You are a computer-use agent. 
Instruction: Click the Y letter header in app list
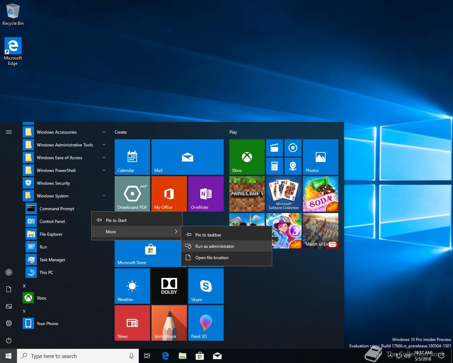[x=24, y=311]
